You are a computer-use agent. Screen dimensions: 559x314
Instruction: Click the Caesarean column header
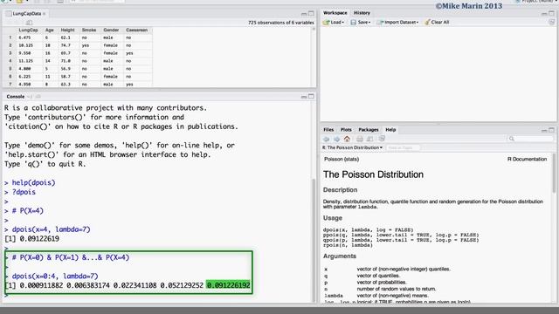point(136,30)
